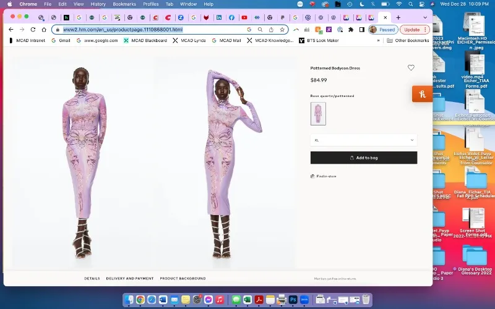
Task: Open MCAD Intranet bookmark
Action: (27, 40)
